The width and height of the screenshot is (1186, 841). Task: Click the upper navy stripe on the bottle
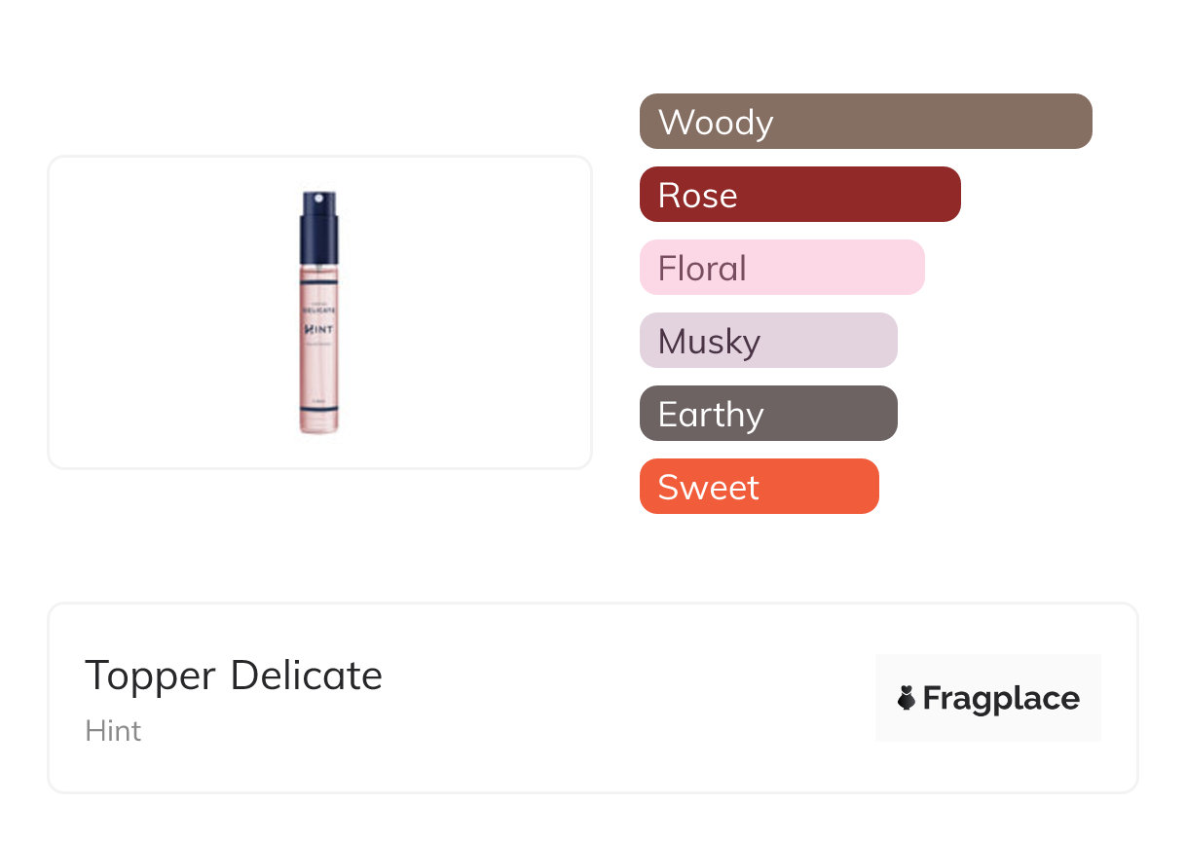(318, 281)
